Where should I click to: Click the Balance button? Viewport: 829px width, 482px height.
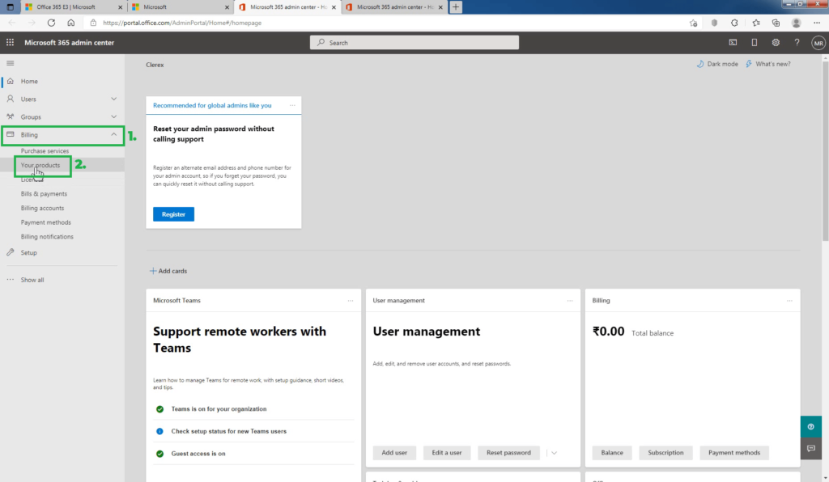pyautogui.click(x=612, y=452)
